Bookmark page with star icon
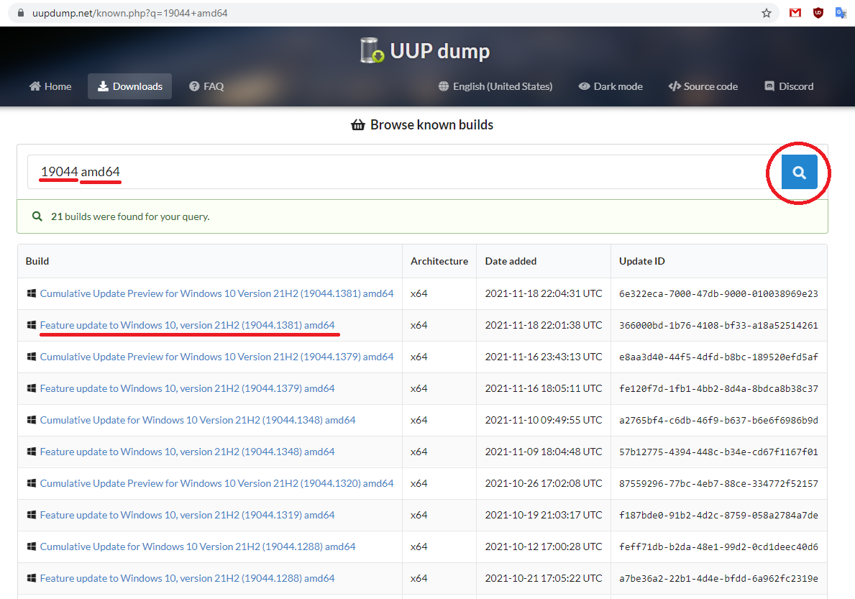Viewport: 855px width, 599px height. pos(766,13)
